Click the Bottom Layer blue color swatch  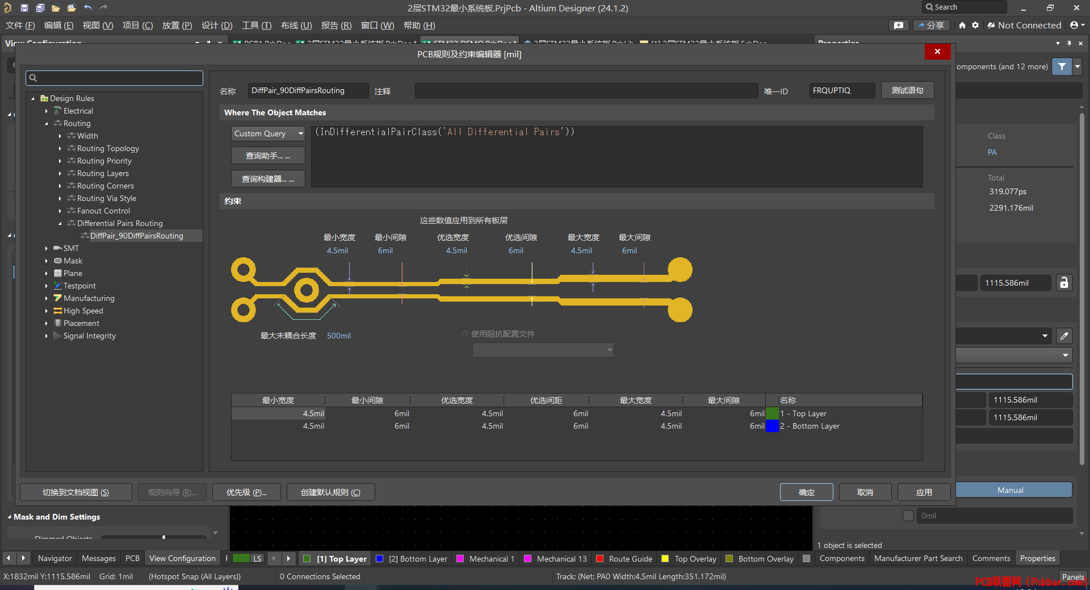[772, 426]
